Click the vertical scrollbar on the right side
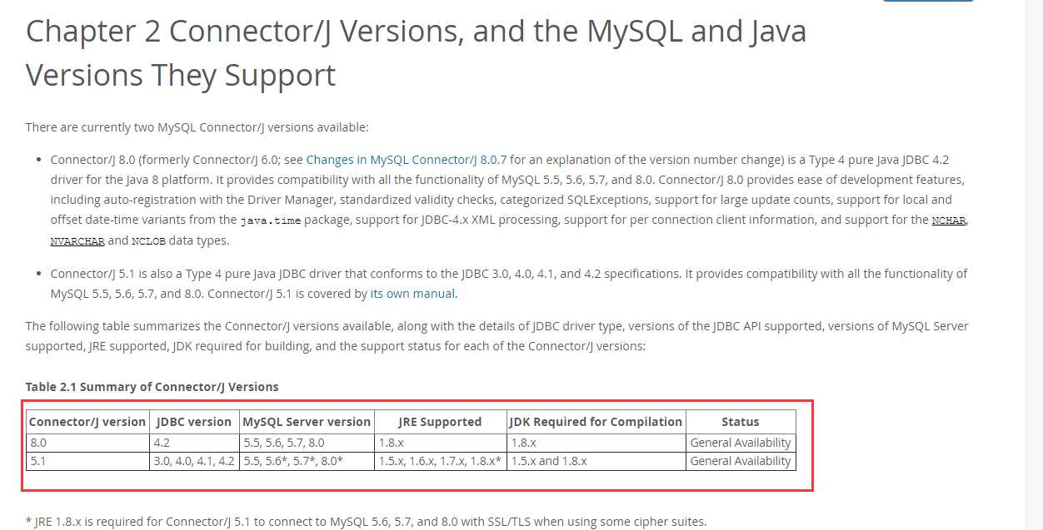This screenshot has width=1043, height=530. tap(1034, 265)
